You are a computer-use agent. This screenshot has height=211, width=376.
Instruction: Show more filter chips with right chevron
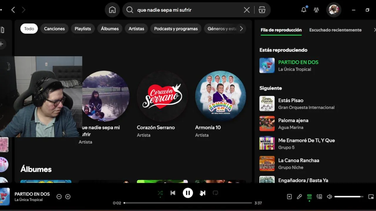(241, 29)
